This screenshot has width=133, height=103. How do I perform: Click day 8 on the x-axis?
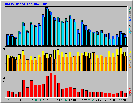36,100
